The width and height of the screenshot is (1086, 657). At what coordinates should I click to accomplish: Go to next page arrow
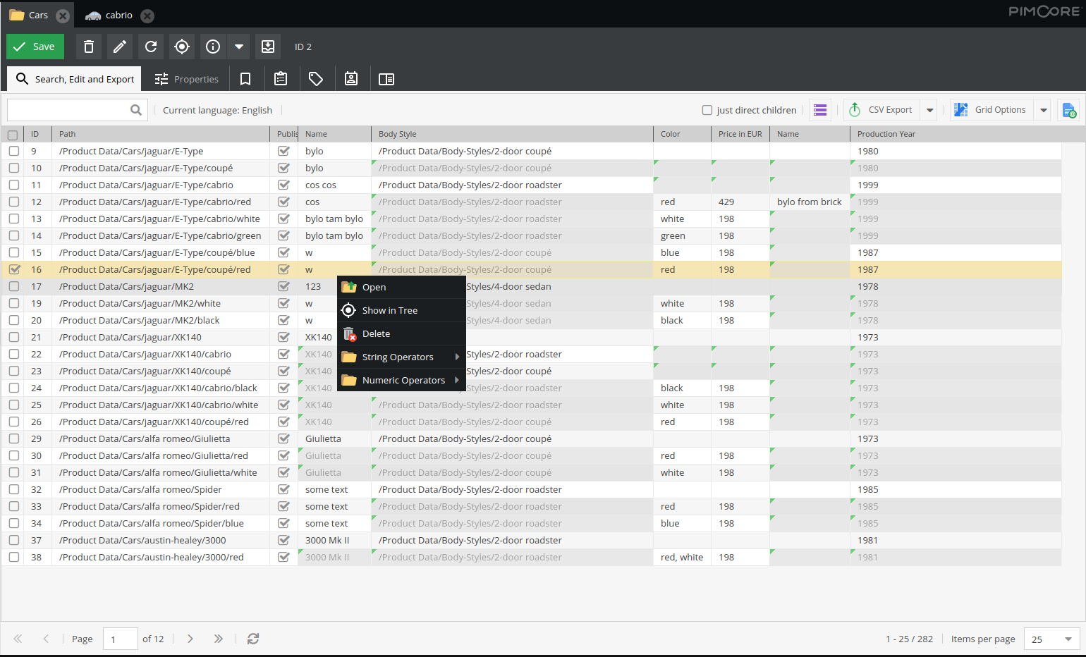tap(190, 639)
